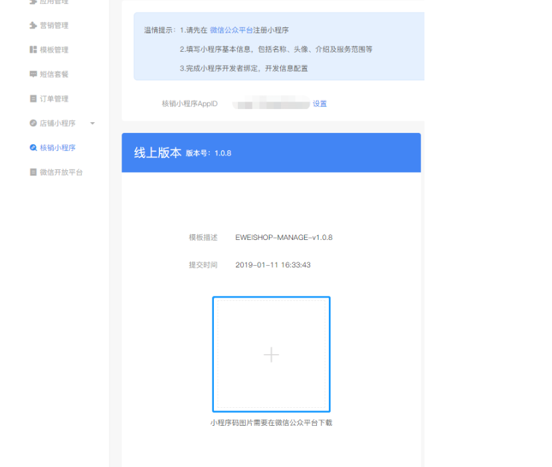Open 营销管理 menu item
Screen dimensions: 552x467
pos(54,25)
